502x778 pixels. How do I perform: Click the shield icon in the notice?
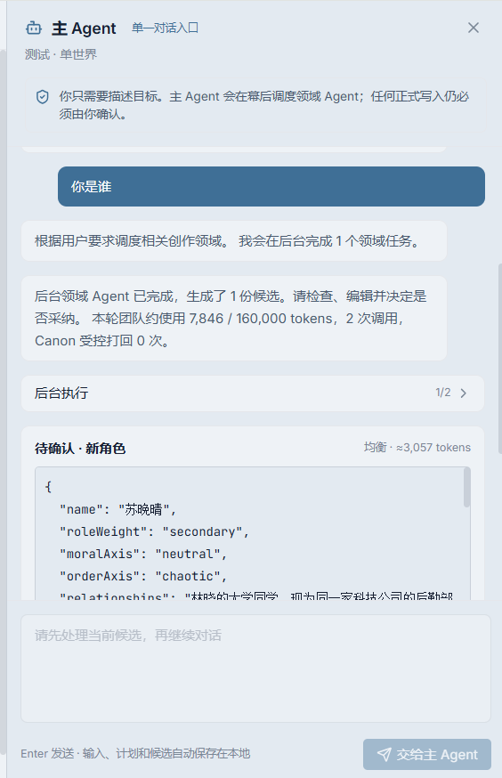pos(43,97)
